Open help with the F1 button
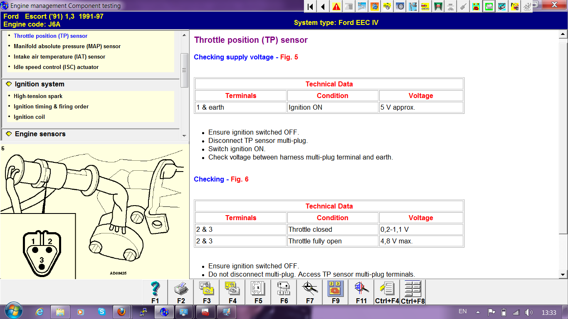The width and height of the screenshot is (568, 319). pyautogui.click(x=155, y=292)
